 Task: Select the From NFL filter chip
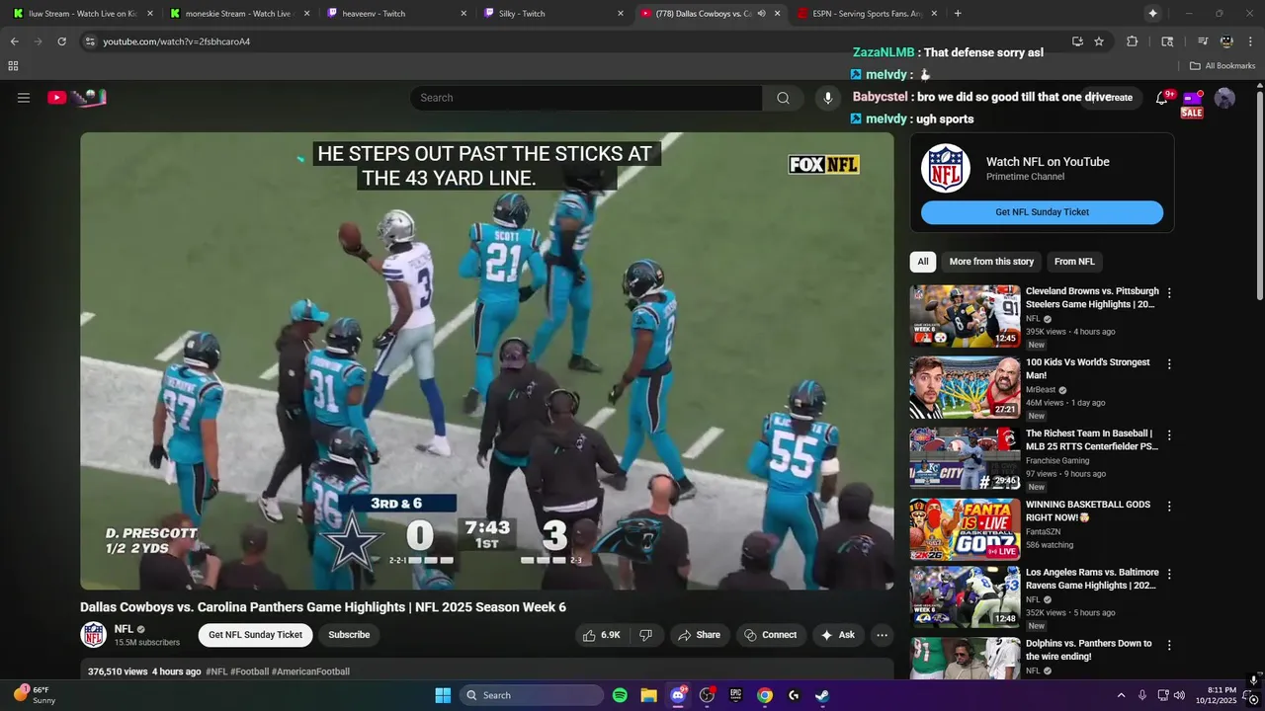point(1074,262)
